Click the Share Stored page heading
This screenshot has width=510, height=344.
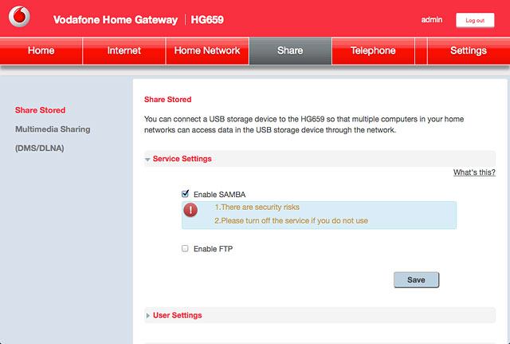168,99
